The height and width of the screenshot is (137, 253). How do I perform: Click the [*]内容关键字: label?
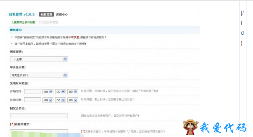tap(20, 124)
